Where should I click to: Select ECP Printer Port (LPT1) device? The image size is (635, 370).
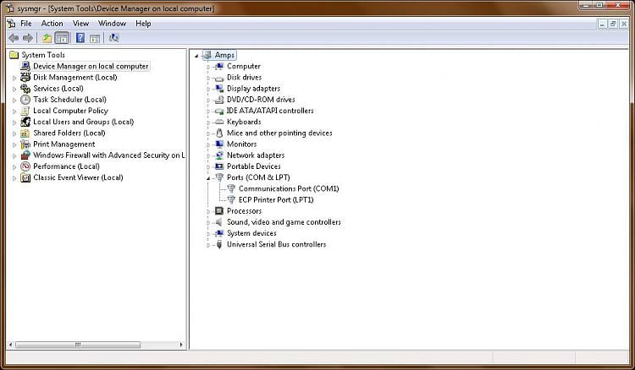276,200
